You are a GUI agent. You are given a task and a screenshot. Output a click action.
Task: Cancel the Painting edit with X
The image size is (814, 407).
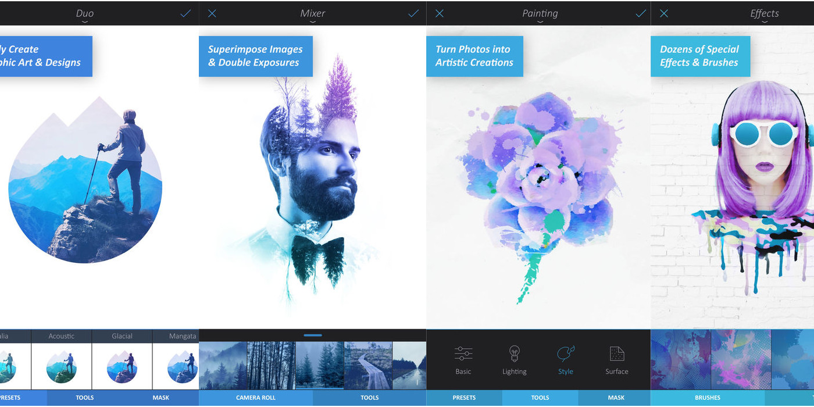(440, 13)
